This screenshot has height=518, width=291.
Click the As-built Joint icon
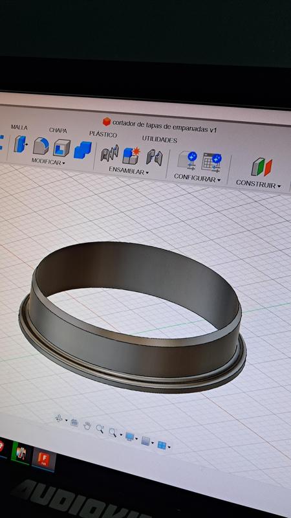pyautogui.click(x=155, y=157)
